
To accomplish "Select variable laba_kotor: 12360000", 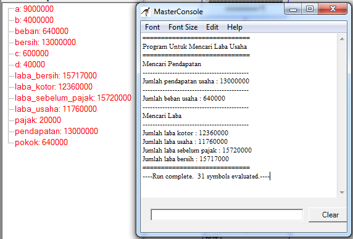I will point(54,86).
